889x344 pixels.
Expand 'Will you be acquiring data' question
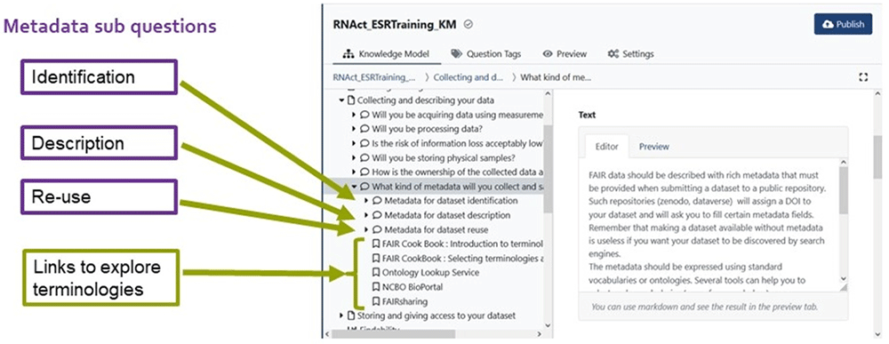tap(355, 115)
